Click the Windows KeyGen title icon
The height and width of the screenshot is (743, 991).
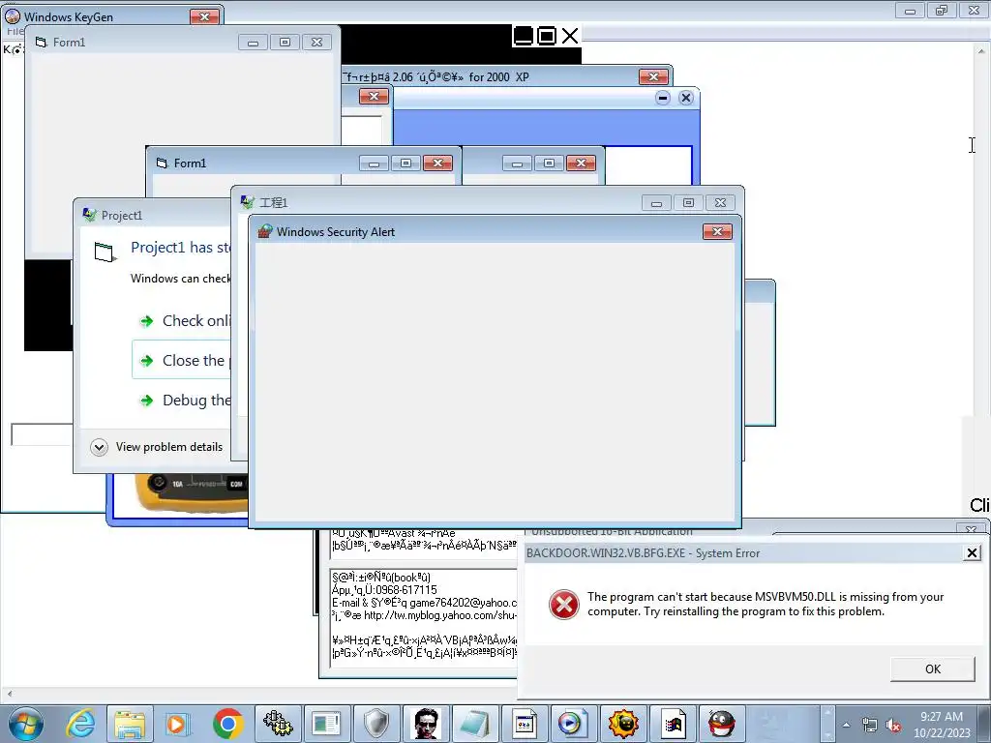coord(12,16)
